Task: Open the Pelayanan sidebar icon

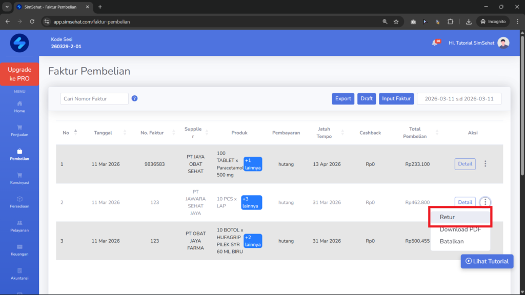Action: click(x=19, y=223)
